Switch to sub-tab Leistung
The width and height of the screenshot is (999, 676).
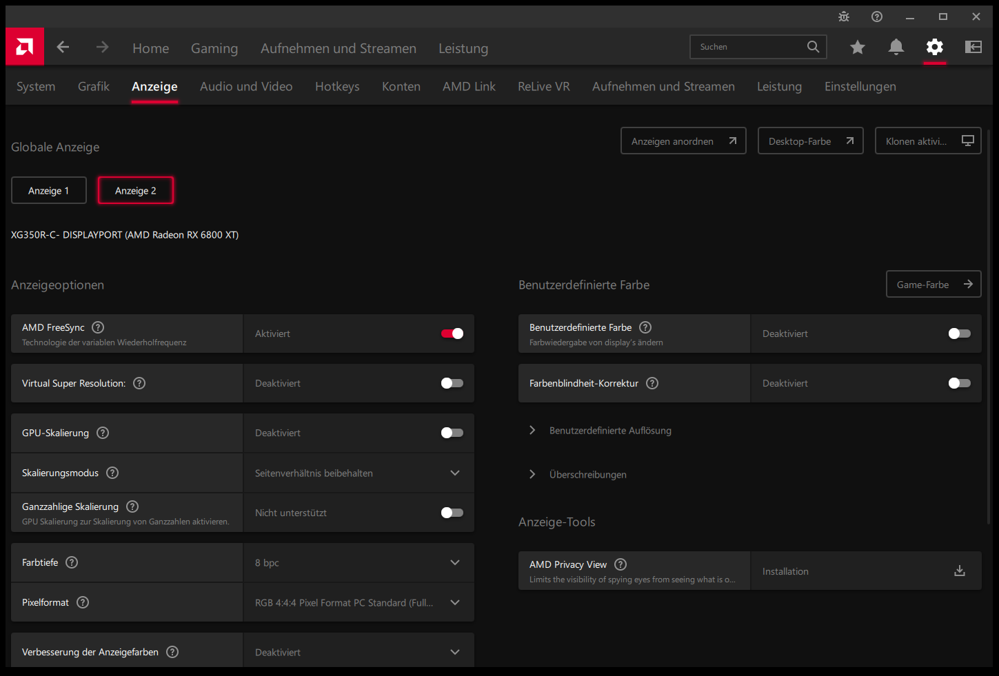pyautogui.click(x=779, y=86)
